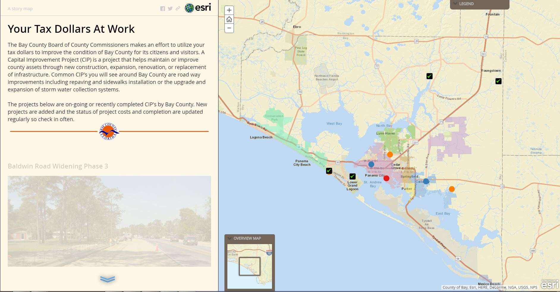This screenshot has height=292, width=560.
Task: Click the zoom in plus button
Action: 229,10
